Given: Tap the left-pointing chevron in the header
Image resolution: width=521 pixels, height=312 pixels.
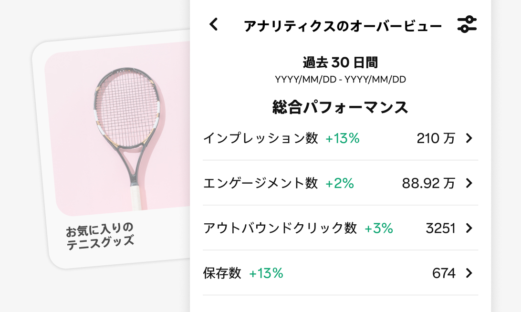Looking at the screenshot, I should 213,24.
